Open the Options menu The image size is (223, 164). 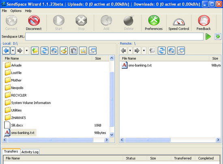tap(16, 11)
